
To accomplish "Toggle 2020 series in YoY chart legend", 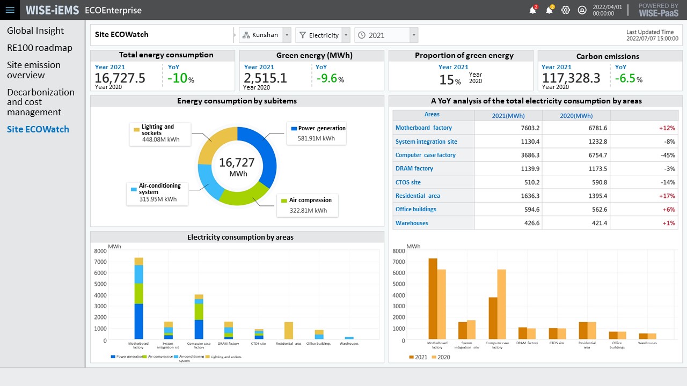I will click(441, 357).
